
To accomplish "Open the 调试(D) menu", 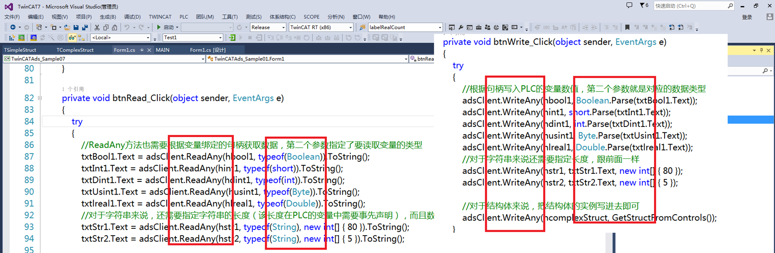I will pos(132,17).
